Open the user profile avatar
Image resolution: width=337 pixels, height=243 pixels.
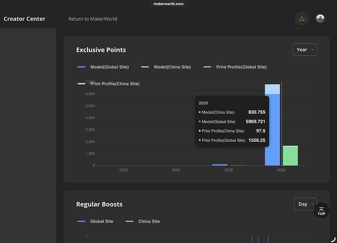coord(320,19)
